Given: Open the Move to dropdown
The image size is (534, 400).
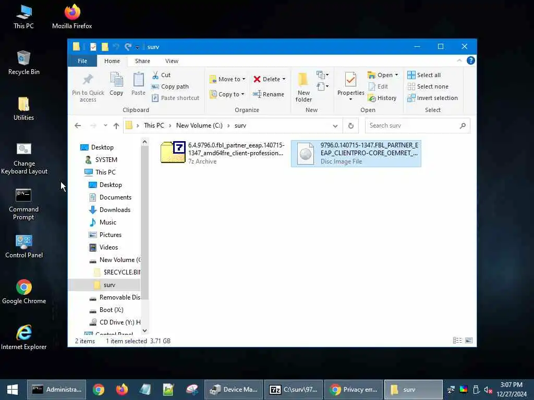Looking at the screenshot, I should tap(227, 79).
